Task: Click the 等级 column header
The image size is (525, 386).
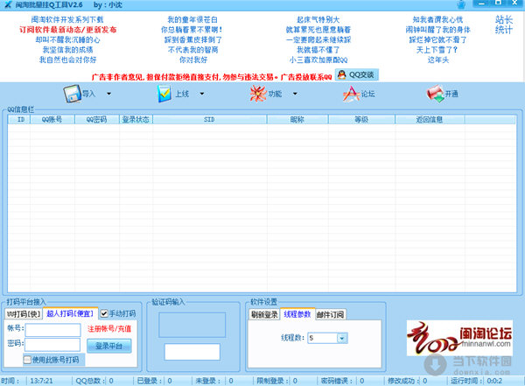Action: 361,119
